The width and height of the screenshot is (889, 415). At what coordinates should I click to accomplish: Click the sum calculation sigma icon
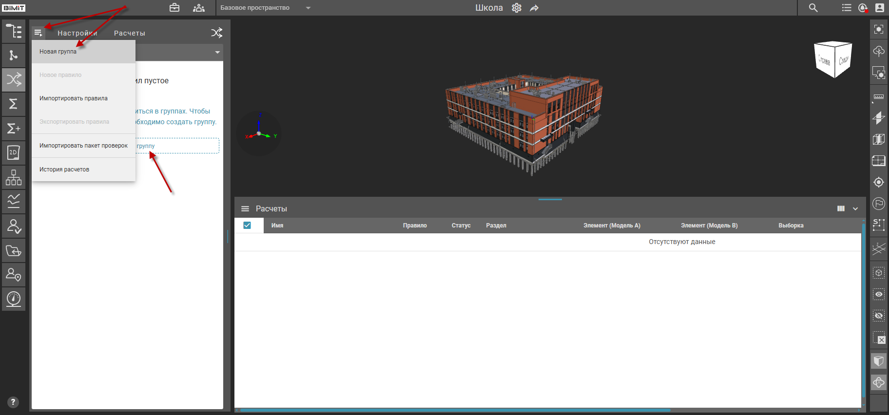click(x=14, y=104)
